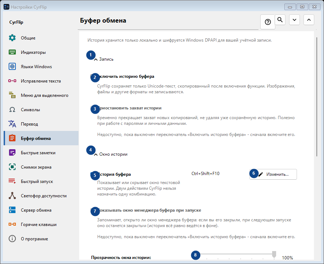The height and width of the screenshot is (264, 324).
Task: Open help with the question mark icon
Action: click(268, 22)
